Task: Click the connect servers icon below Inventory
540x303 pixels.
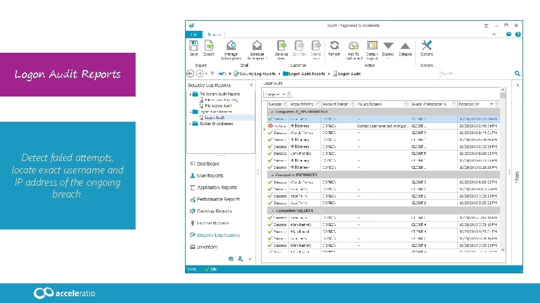Action: coord(231,259)
